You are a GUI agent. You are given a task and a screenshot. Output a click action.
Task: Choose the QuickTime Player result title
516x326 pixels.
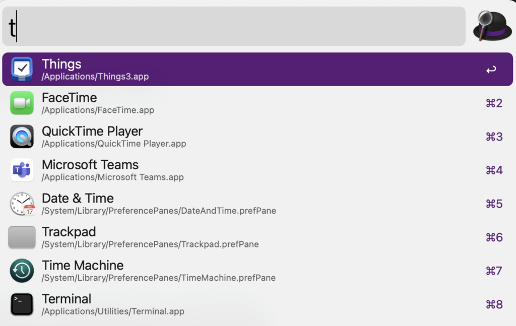click(92, 131)
